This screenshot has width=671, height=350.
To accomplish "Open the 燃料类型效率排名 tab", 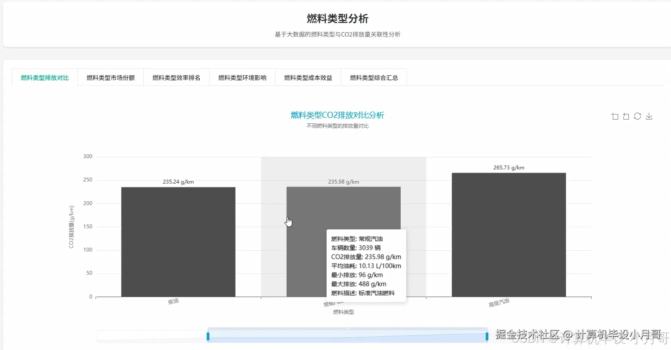I will pos(176,77).
